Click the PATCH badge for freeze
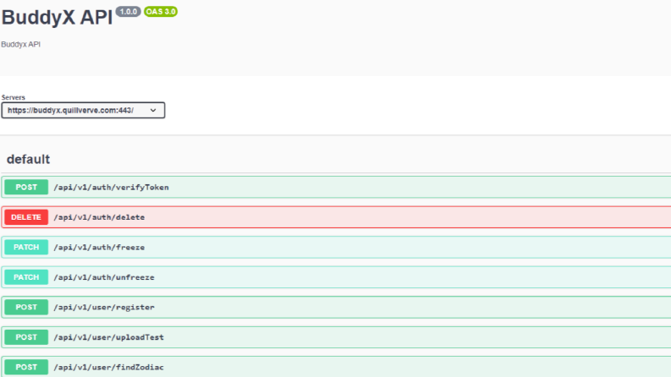The height and width of the screenshot is (377, 671). click(x=26, y=247)
